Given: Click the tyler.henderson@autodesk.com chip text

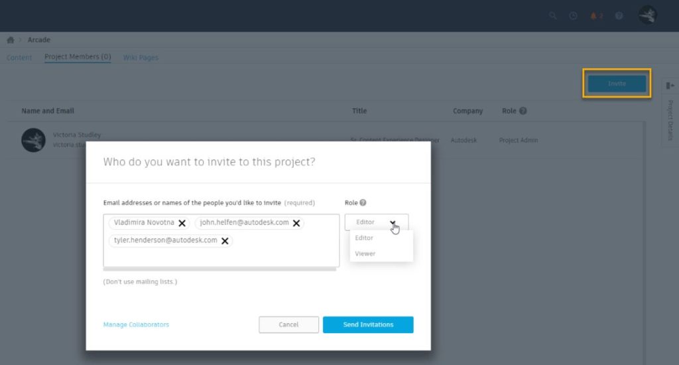Looking at the screenshot, I should (x=165, y=241).
